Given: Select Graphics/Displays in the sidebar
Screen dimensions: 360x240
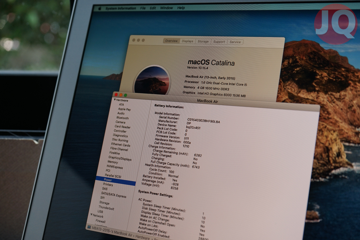Looking at the screenshot, I should pyautogui.click(x=120, y=158).
